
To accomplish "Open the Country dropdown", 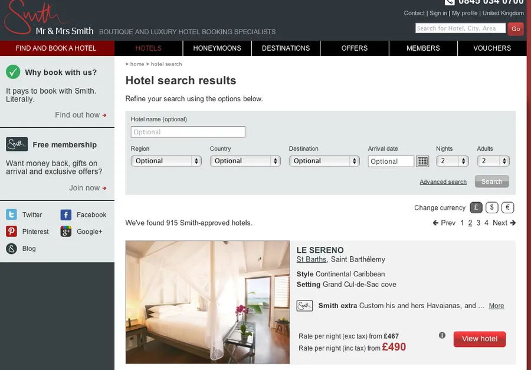I will [x=245, y=161].
